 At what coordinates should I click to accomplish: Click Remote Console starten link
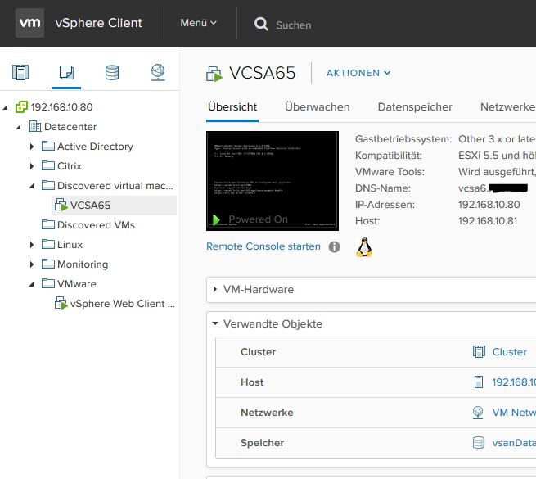click(263, 246)
